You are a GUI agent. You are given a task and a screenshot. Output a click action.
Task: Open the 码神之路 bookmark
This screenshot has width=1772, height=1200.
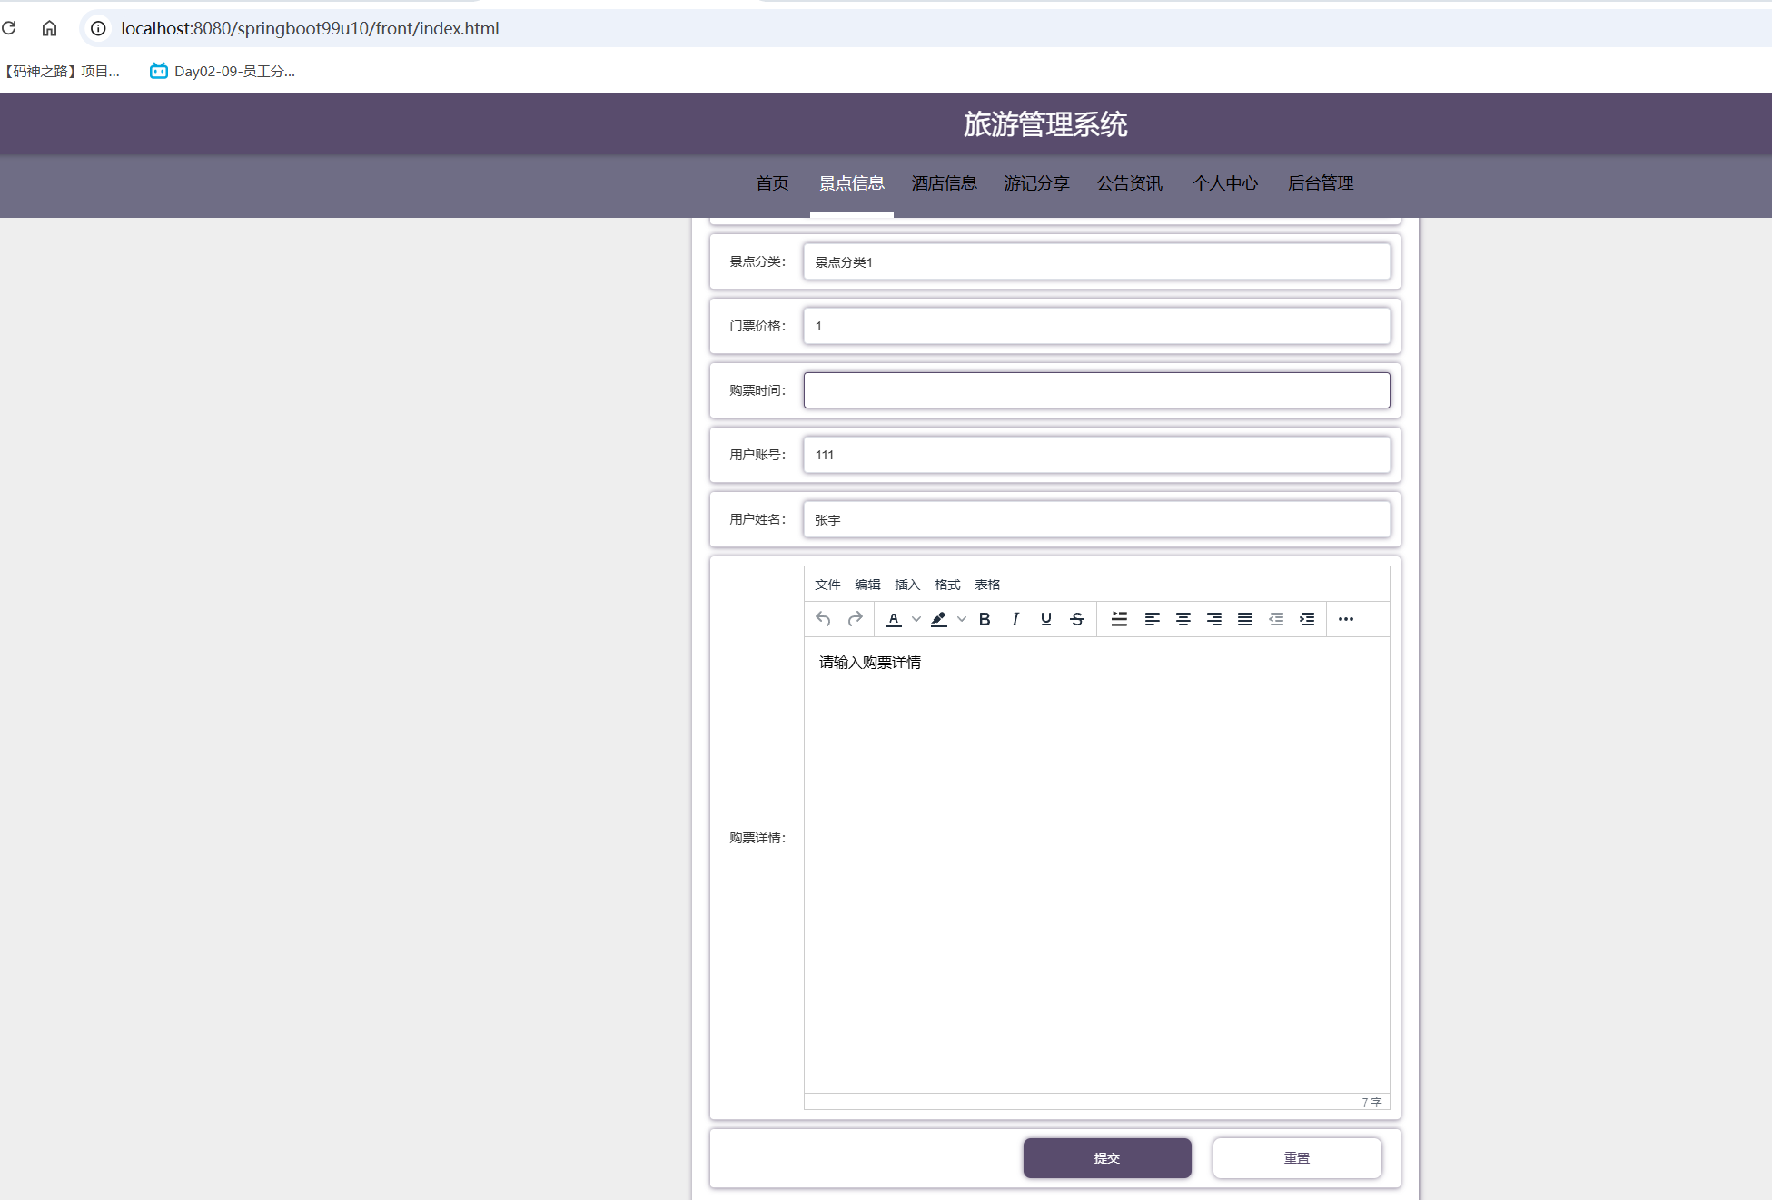pyautogui.click(x=60, y=71)
